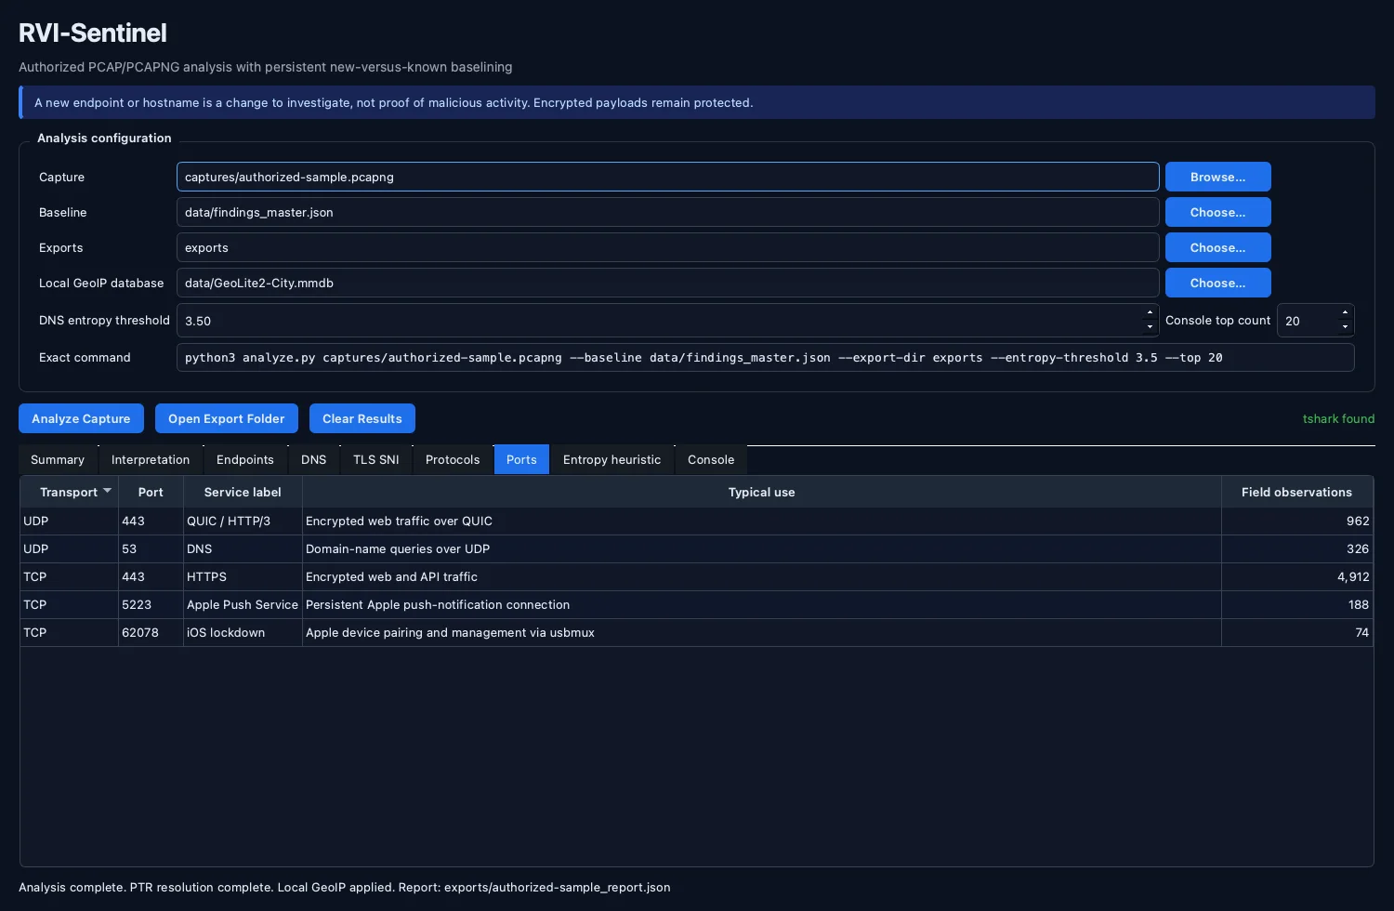The height and width of the screenshot is (911, 1394).
Task: Click 'Persistent Apple push-notification connection' cell
Action: click(x=761, y=604)
